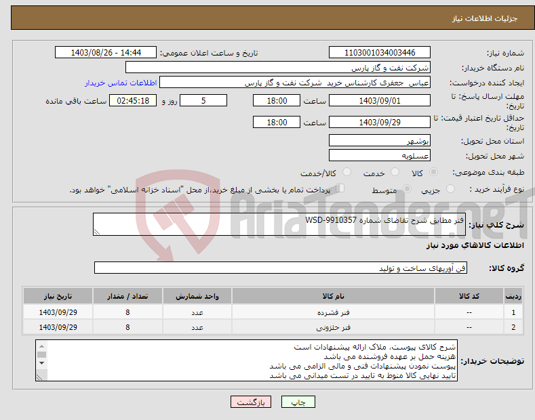Open the اطلاعات تماس خریدار link
The image size is (535, 420).
(x=121, y=83)
